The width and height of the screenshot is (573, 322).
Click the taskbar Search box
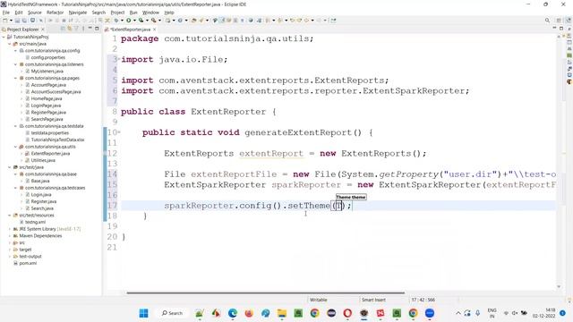pyautogui.click(x=172, y=313)
